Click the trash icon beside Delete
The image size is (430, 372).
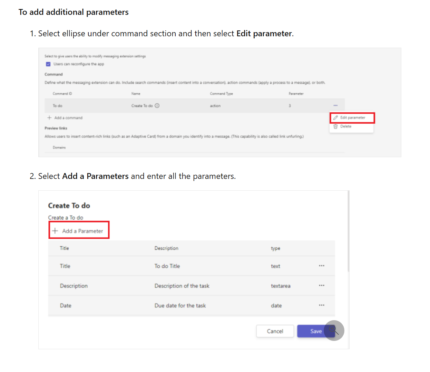click(x=336, y=126)
